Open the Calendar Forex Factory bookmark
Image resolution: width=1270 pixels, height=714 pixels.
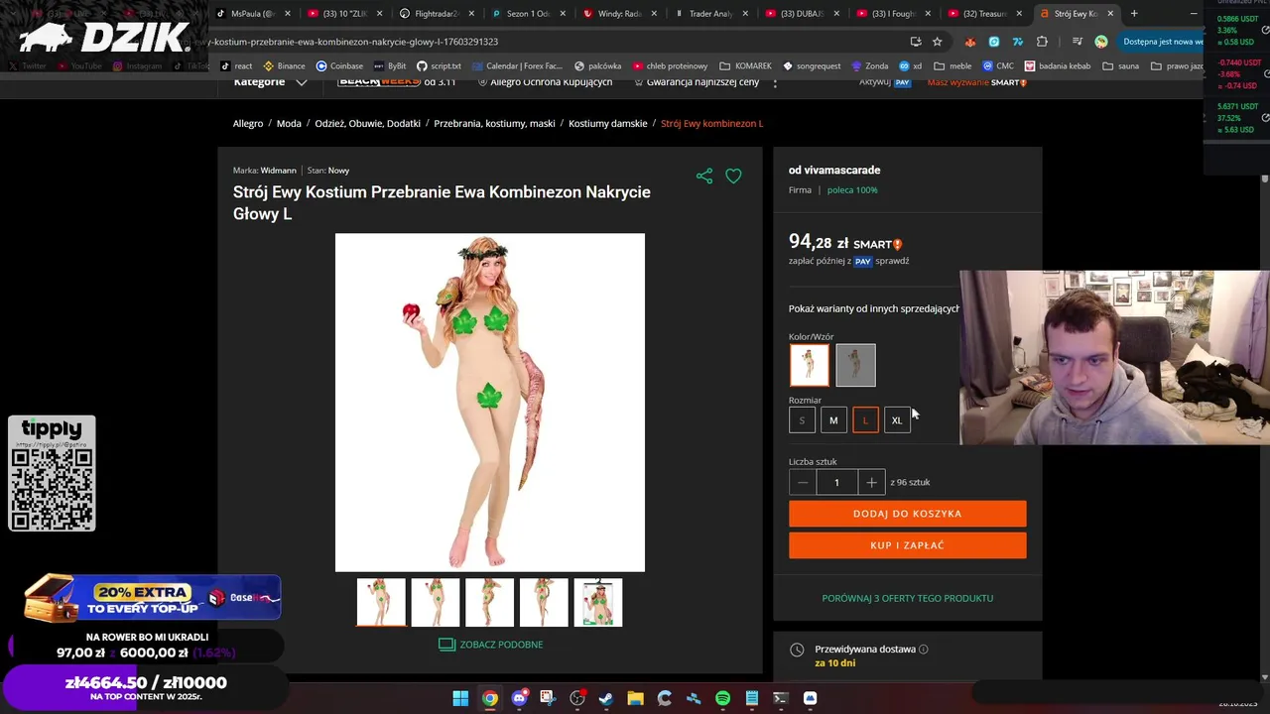click(x=517, y=66)
